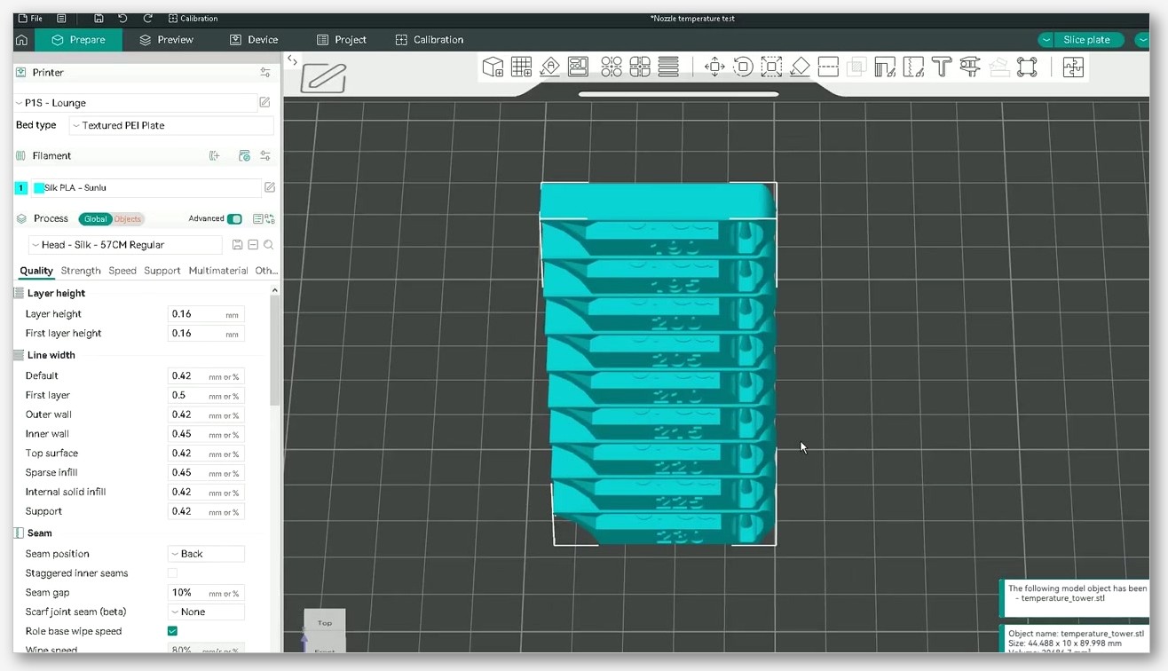1168x671 pixels.
Task: Open the Silk PLA - Sunlu filament dropdown
Action: [146, 187]
